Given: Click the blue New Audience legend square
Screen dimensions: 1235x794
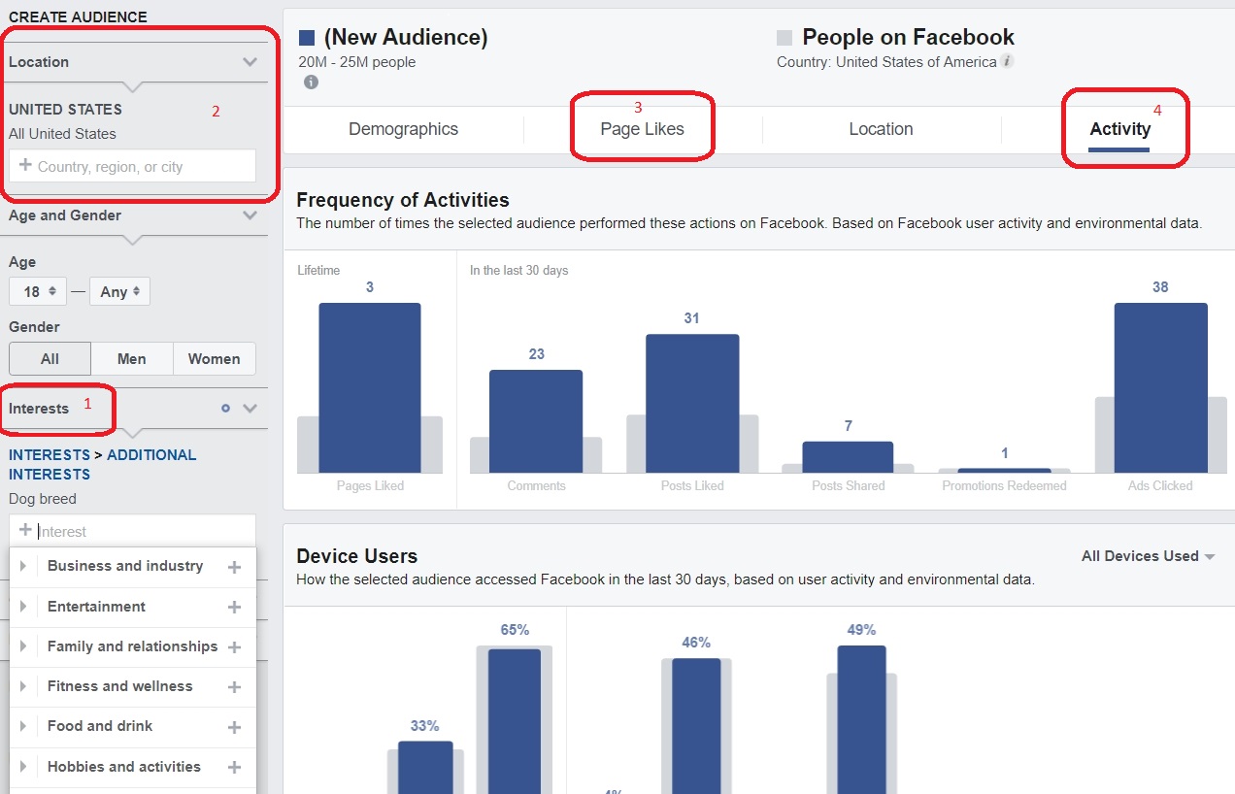Looking at the screenshot, I should (307, 38).
